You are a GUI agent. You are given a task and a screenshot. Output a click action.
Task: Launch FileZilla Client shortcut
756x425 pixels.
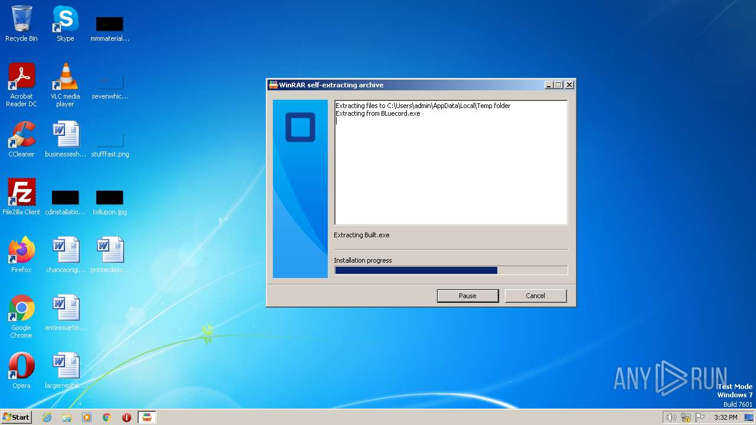click(x=21, y=197)
